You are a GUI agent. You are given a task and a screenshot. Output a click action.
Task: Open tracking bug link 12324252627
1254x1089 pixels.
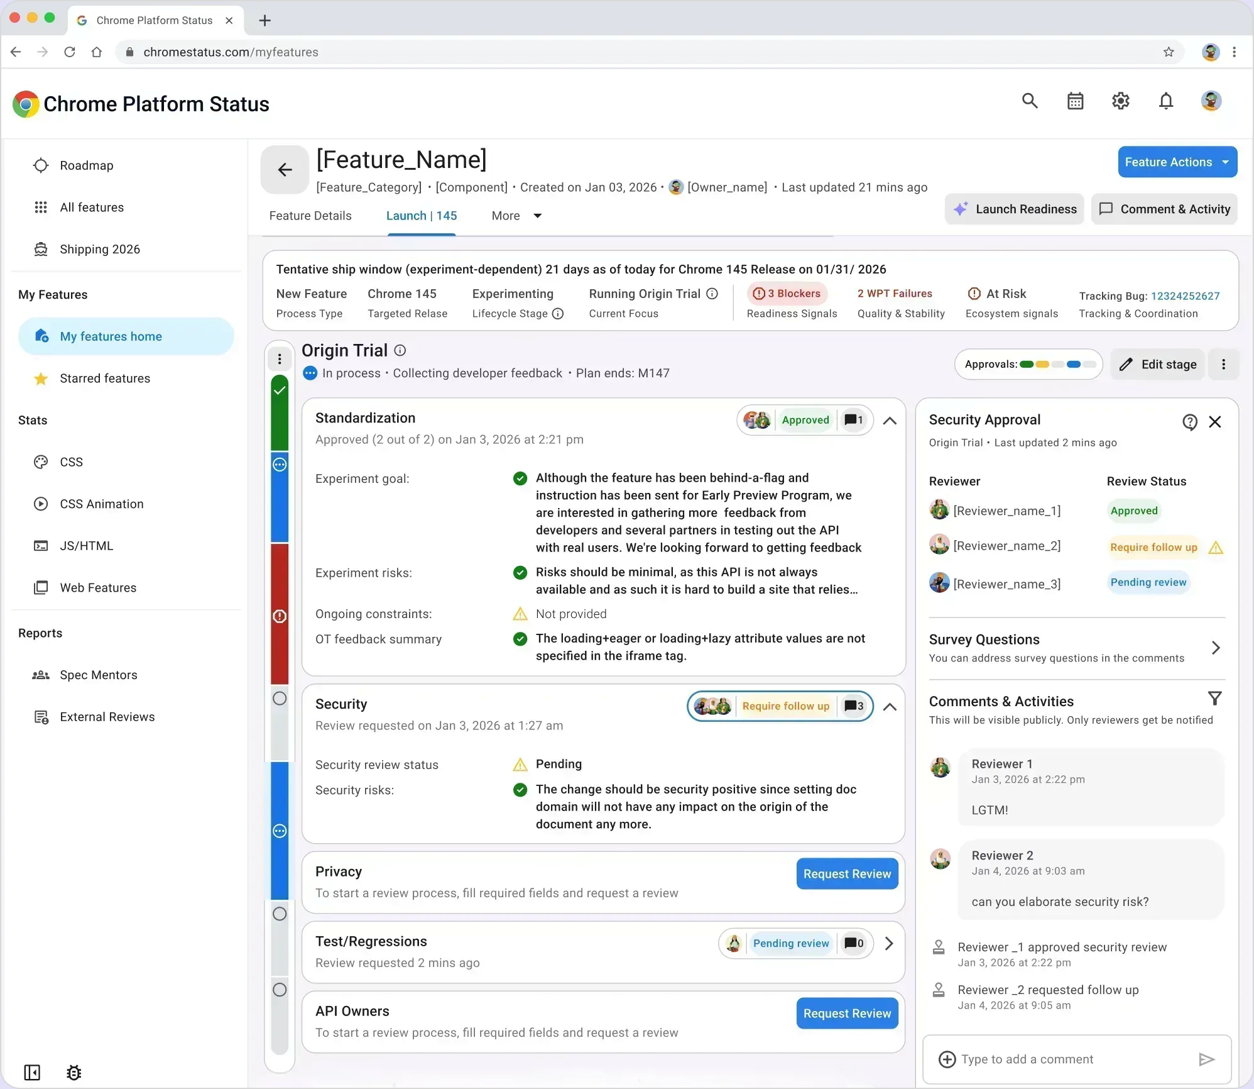[x=1185, y=296]
